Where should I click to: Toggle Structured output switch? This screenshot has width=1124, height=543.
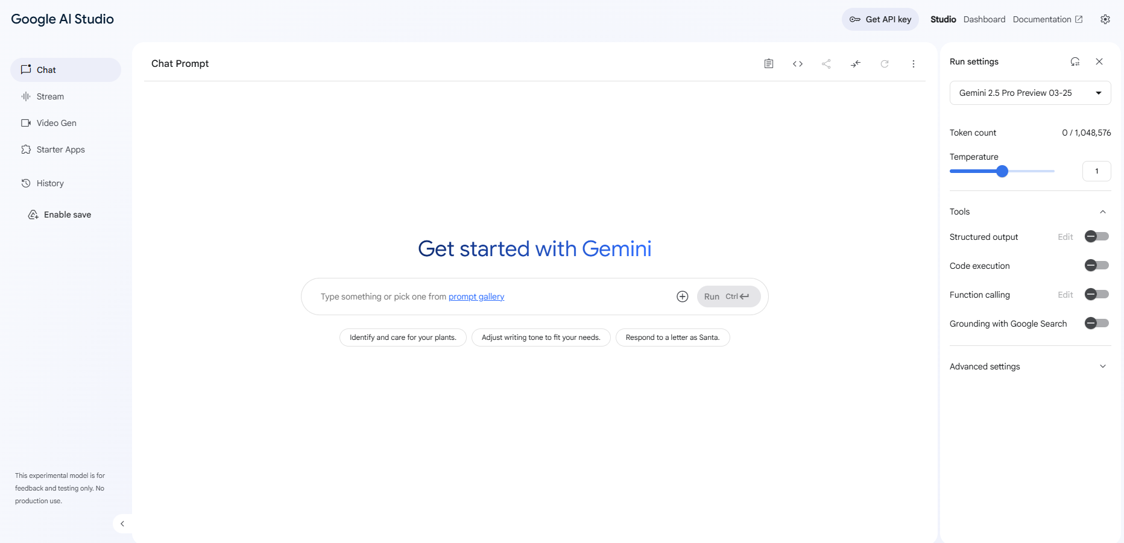1097,236
